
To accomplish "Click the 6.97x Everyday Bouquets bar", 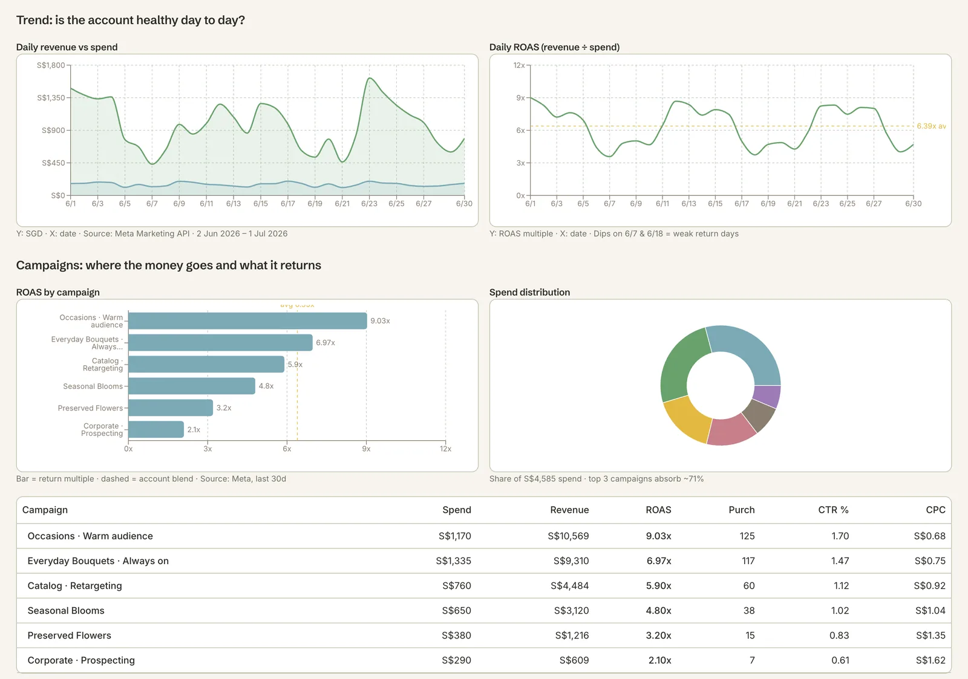I will [220, 342].
